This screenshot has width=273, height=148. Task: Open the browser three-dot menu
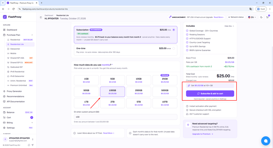270,9
